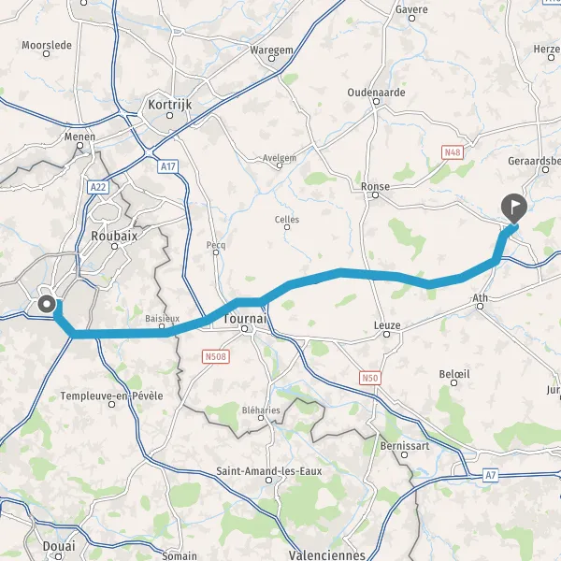Click the Waregem town label

tap(271, 50)
